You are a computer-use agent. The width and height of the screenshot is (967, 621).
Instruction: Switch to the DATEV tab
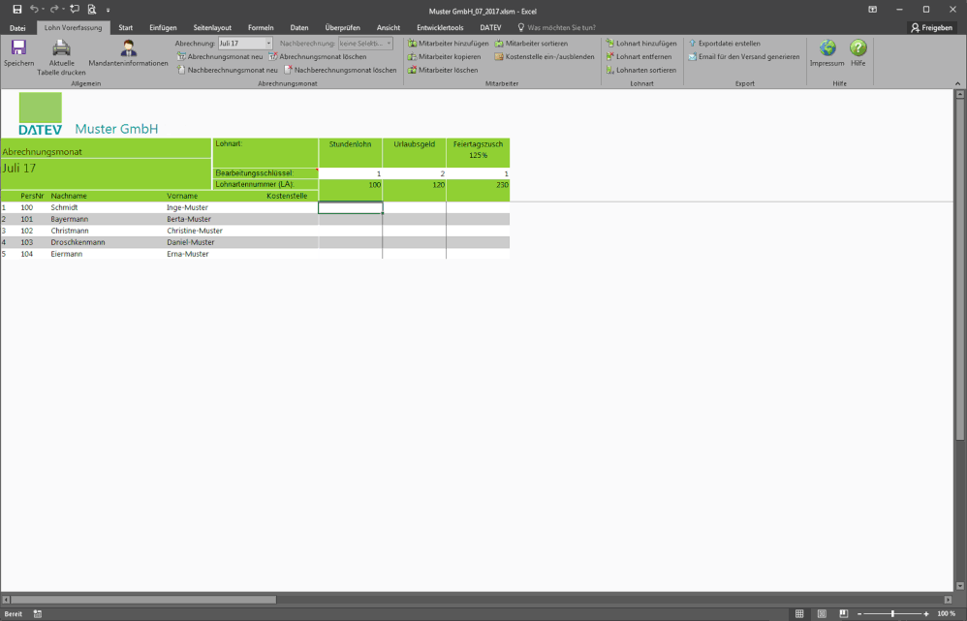click(x=491, y=28)
